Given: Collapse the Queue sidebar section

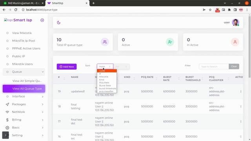Looking at the screenshot, I should click(24, 72).
